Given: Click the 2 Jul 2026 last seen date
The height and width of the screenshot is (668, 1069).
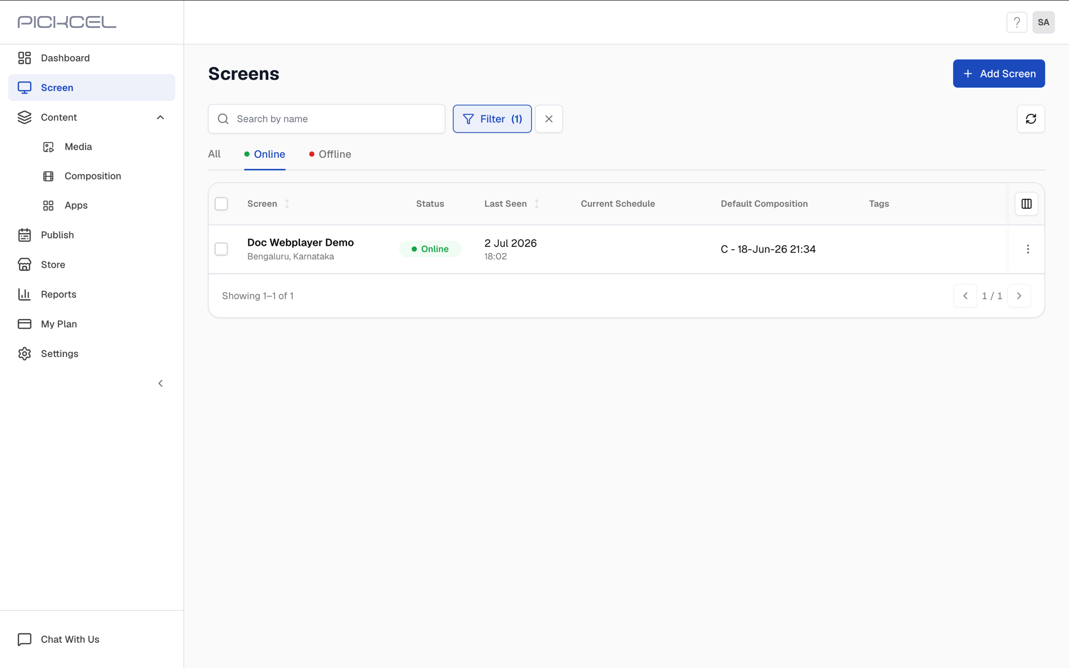Looking at the screenshot, I should [x=510, y=243].
